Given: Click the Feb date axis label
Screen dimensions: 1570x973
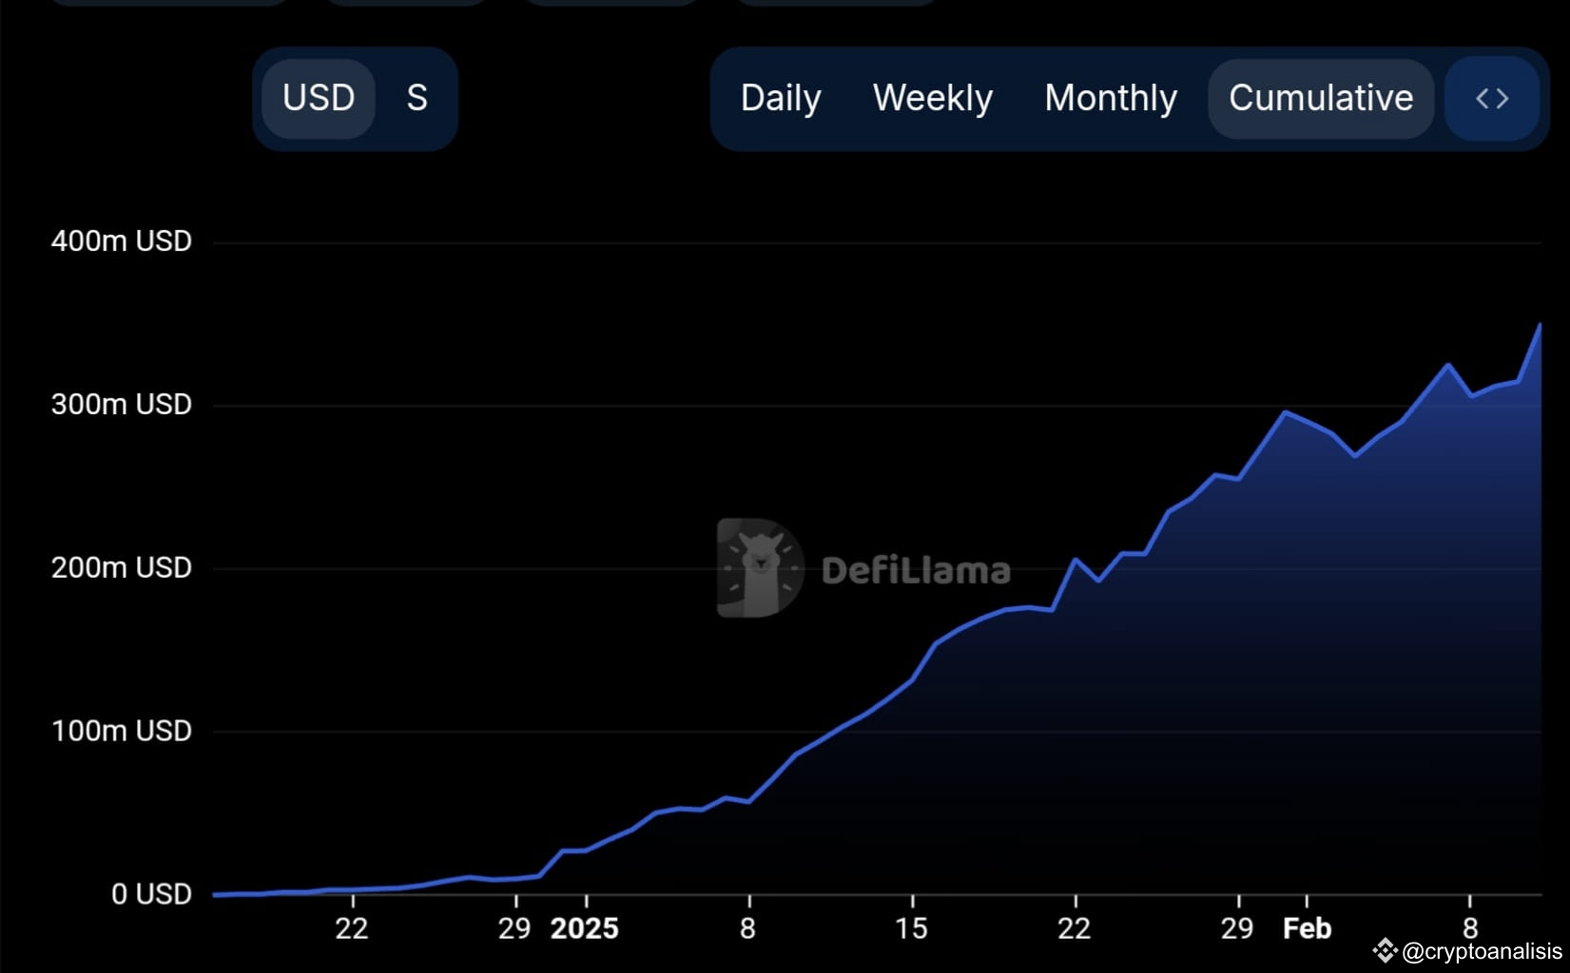Looking at the screenshot, I should [x=1308, y=928].
